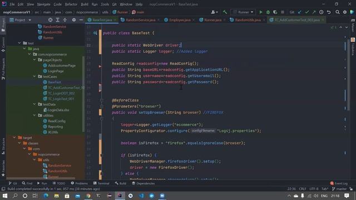Open the Build menu

click(85, 4)
